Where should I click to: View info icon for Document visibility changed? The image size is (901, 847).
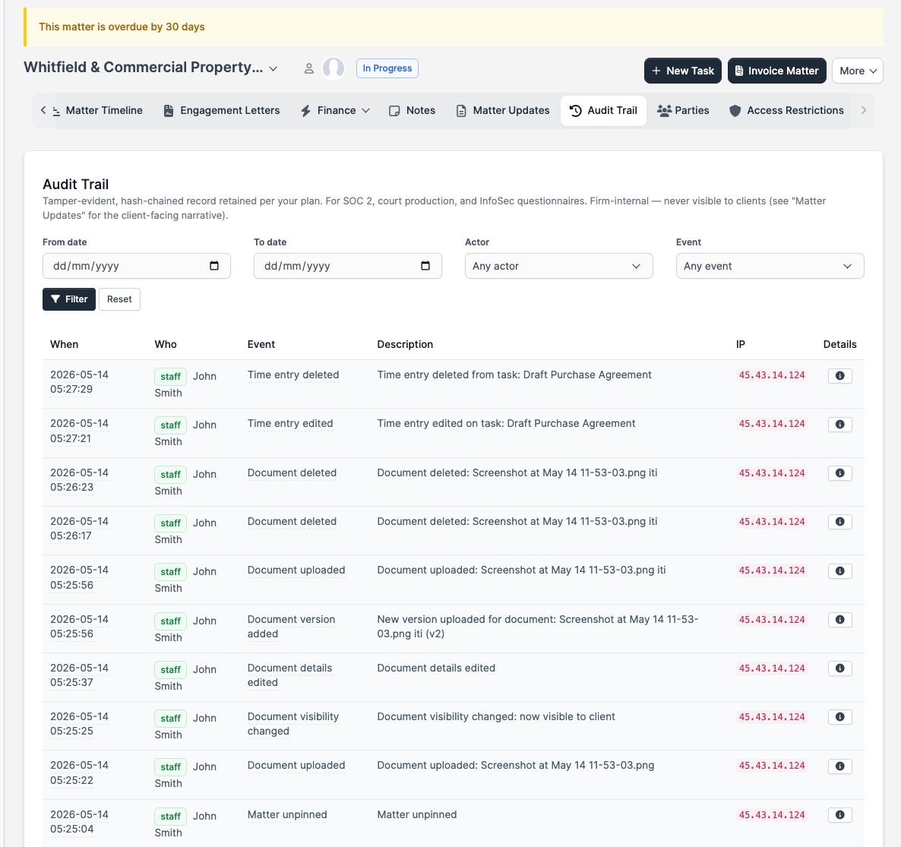[839, 717]
